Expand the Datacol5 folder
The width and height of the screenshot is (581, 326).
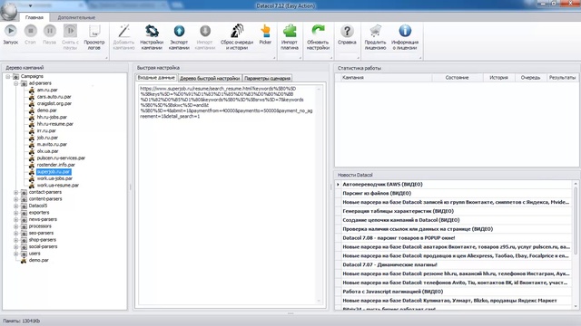click(16, 206)
